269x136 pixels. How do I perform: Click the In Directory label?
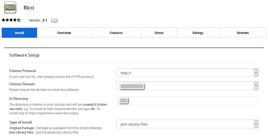(19, 98)
